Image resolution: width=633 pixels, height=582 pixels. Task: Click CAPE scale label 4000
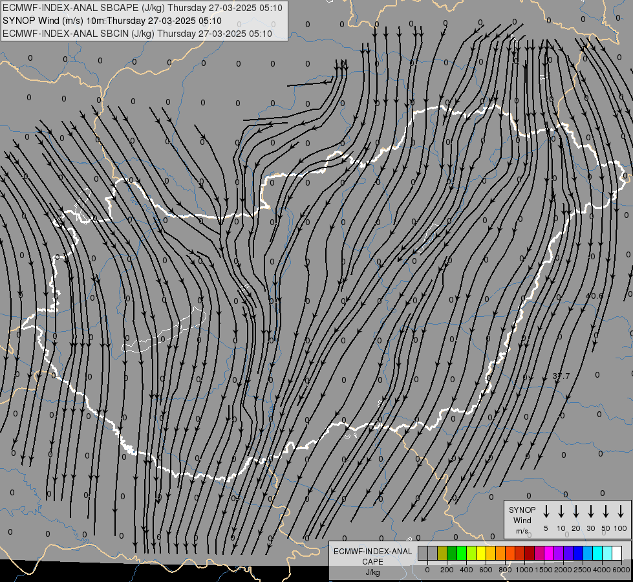click(x=602, y=570)
